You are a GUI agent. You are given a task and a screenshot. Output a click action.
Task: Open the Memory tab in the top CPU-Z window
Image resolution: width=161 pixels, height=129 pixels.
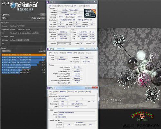pyautogui.click(x=69, y=6)
